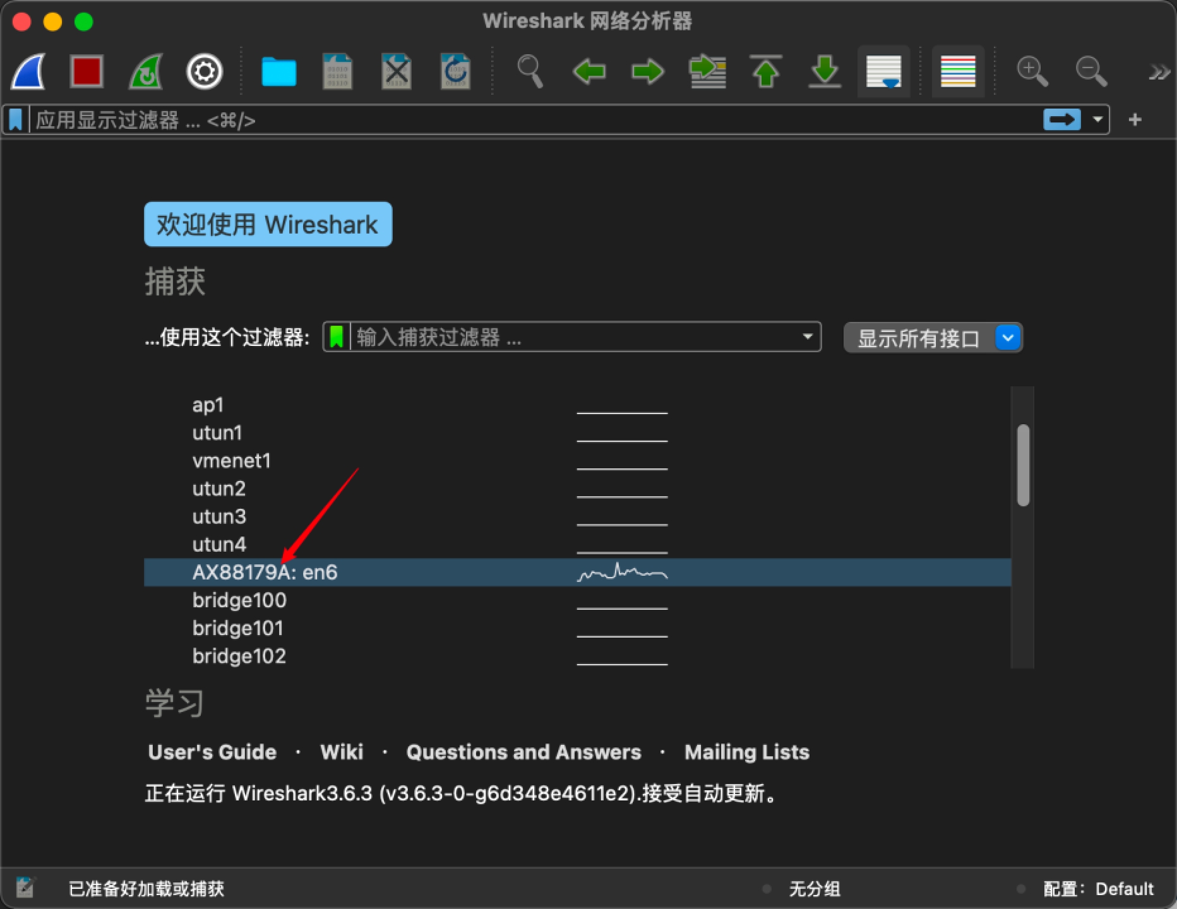Click the welcome Wireshark banner button
The width and height of the screenshot is (1177, 909).
click(x=268, y=224)
